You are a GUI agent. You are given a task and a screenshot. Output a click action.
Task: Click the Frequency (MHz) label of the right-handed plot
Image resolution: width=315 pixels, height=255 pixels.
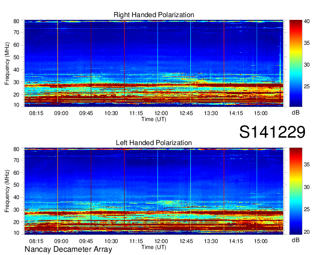click(7, 63)
